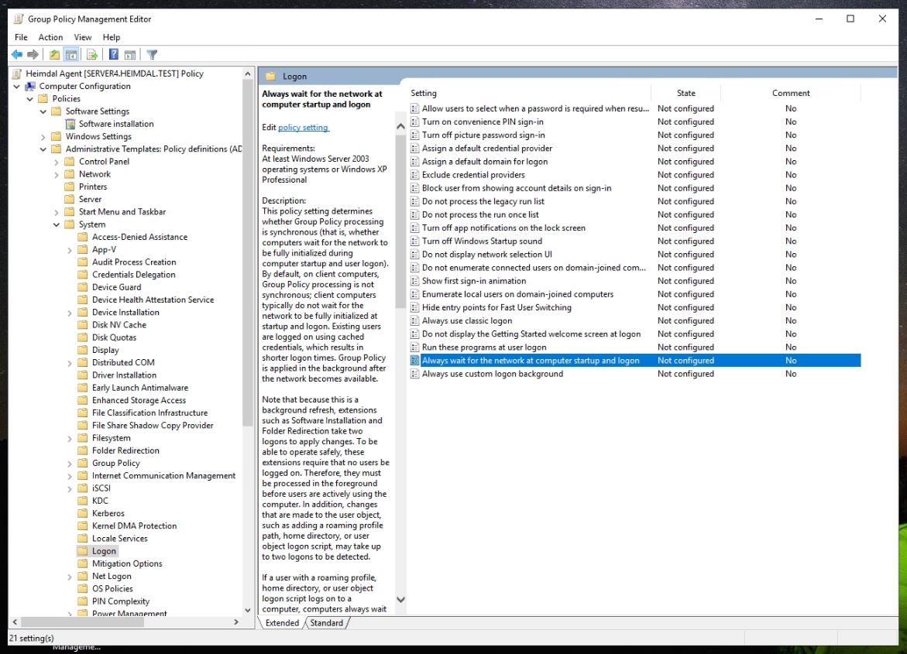Click the grey Forward arrow in toolbar
907x654 pixels.
[33, 54]
